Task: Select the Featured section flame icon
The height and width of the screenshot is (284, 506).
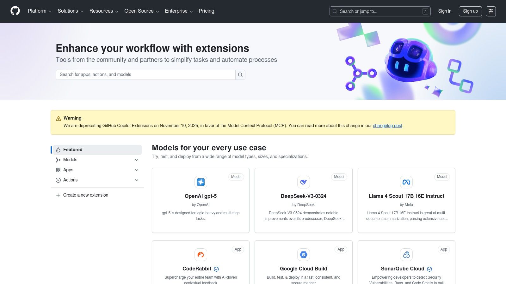Action: [58, 150]
